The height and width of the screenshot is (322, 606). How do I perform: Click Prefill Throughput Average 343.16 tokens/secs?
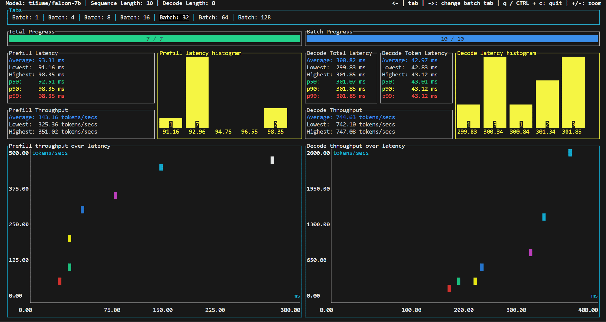point(53,117)
